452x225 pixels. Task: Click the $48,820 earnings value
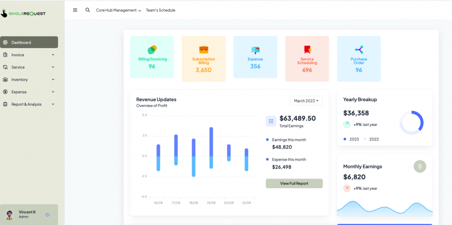(282, 147)
